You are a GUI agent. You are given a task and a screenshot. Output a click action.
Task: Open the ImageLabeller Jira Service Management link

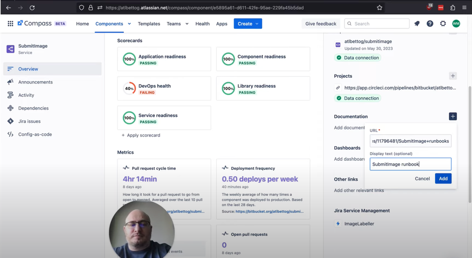coord(359,224)
